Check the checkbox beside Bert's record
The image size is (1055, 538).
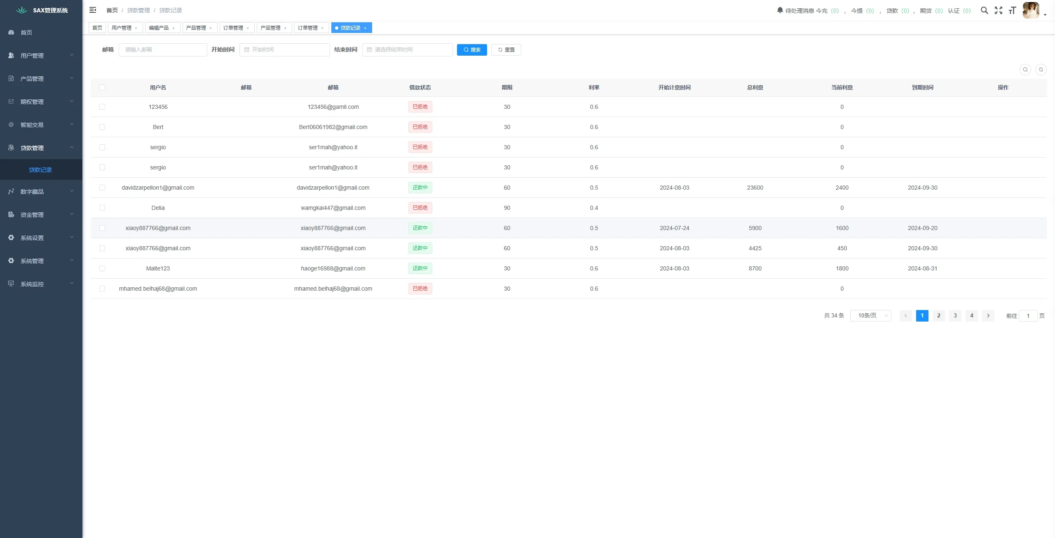102,127
